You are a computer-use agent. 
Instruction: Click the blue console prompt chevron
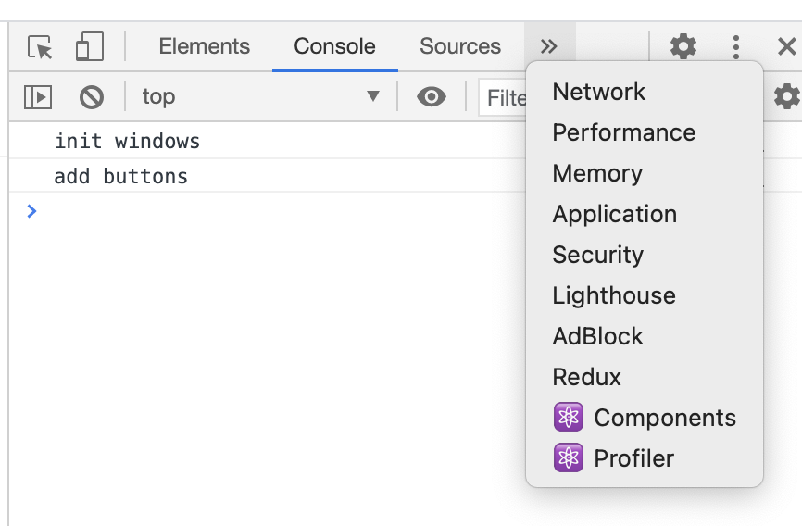coord(32,211)
